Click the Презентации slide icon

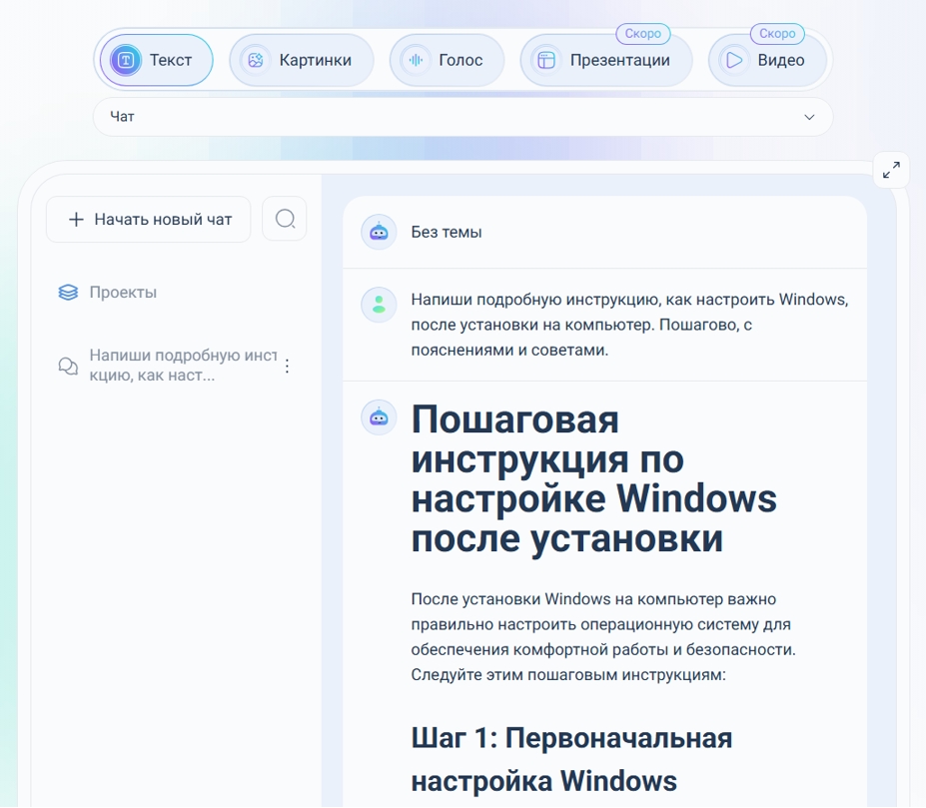point(546,60)
